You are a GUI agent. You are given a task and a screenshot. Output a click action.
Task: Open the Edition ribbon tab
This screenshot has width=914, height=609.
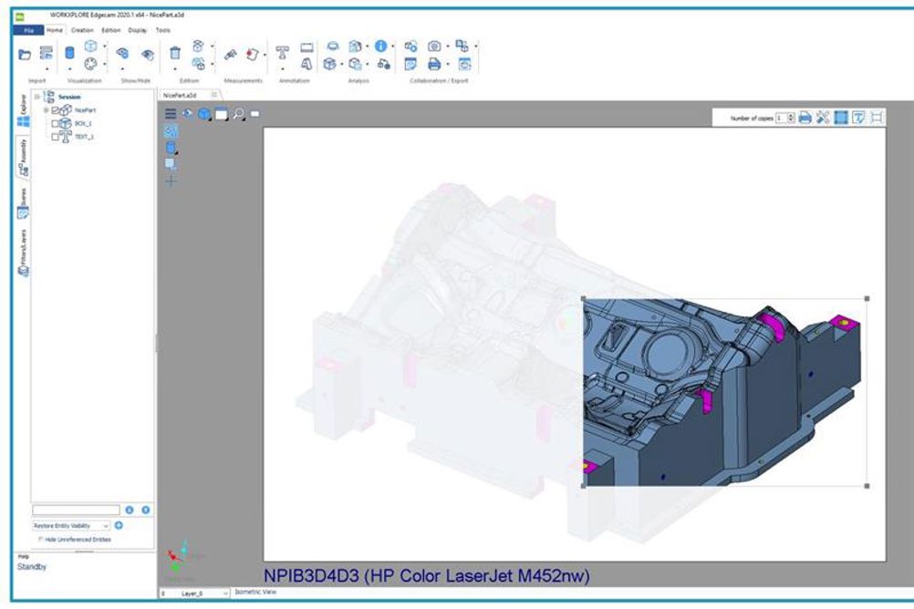tap(110, 30)
